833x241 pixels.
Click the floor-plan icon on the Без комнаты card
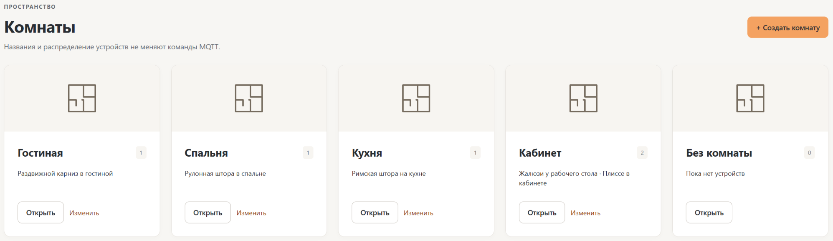[x=750, y=98]
